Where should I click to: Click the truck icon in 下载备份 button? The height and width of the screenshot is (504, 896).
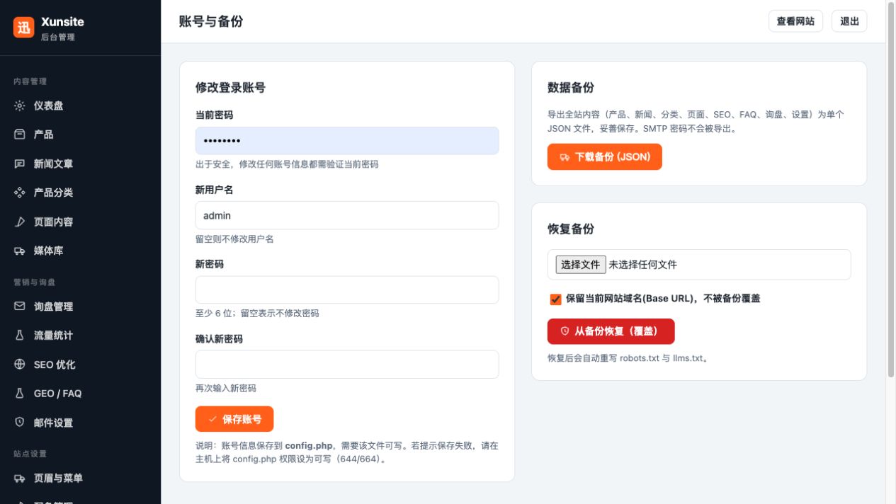[565, 157]
